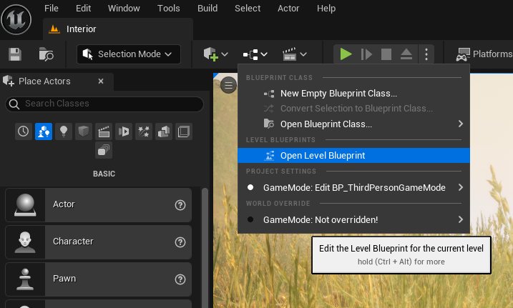This screenshot has width=513, height=308.
Task: Click Open Level Blueprint entry
Action: (x=353, y=156)
